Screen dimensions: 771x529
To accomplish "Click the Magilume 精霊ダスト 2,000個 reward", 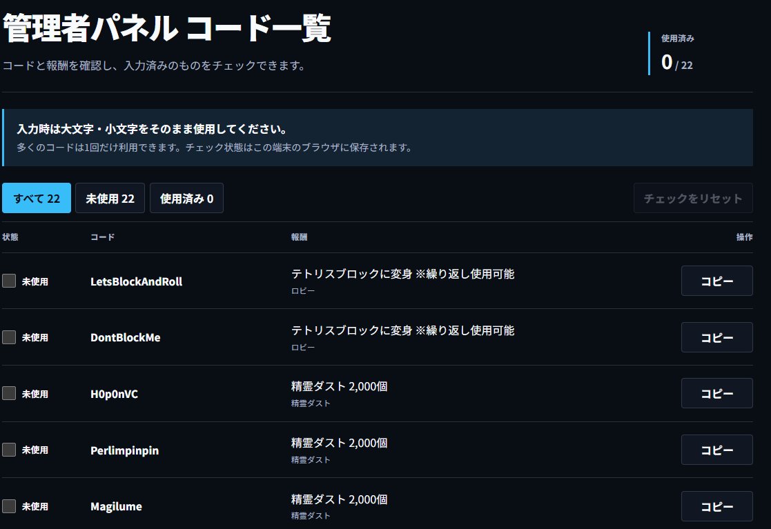I will click(340, 499).
